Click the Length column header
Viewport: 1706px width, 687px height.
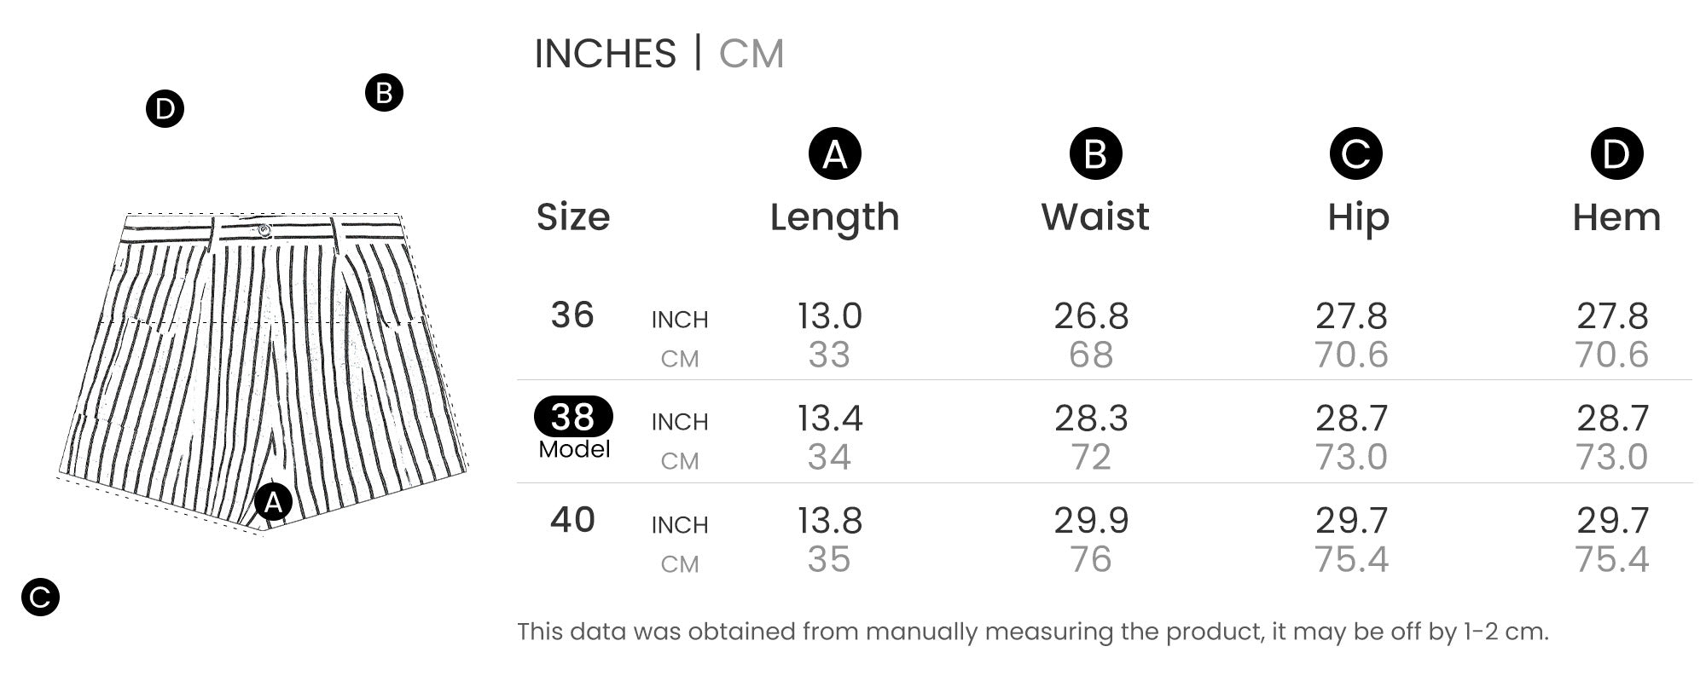[834, 217]
